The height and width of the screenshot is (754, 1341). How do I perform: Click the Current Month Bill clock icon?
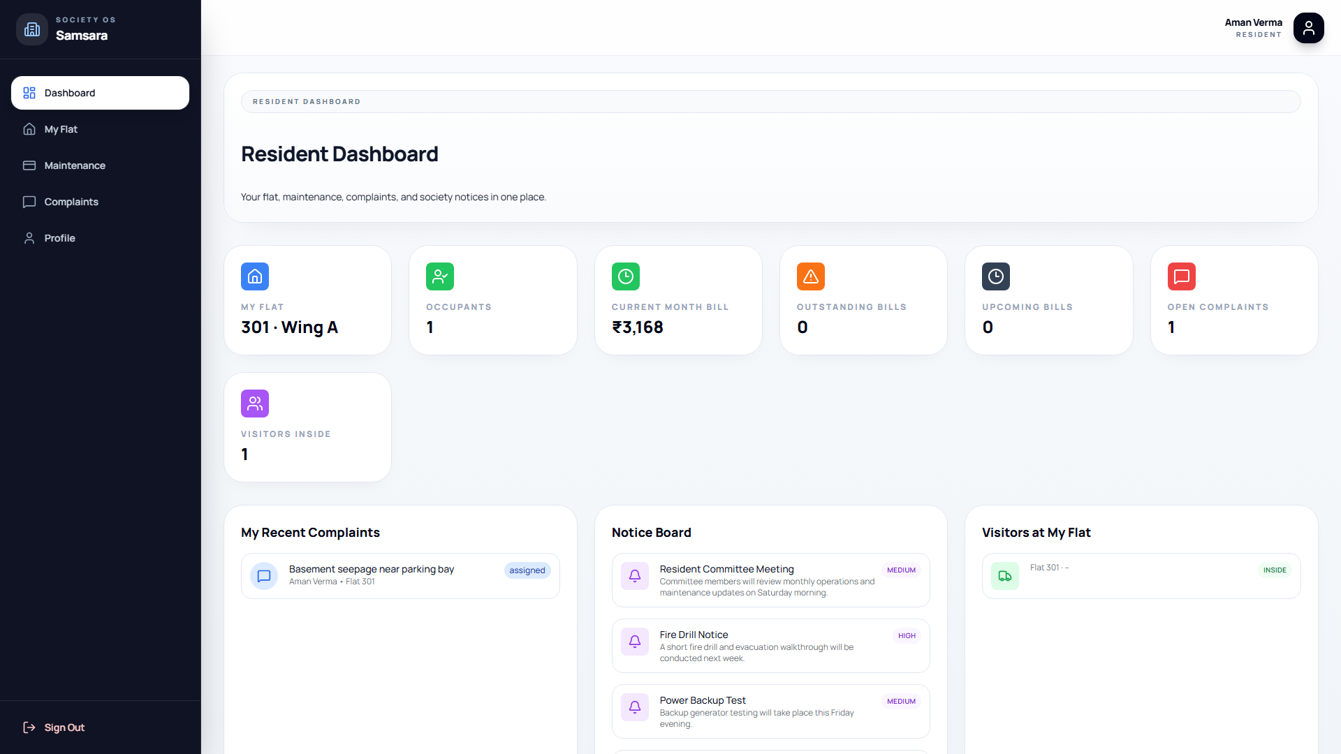point(625,276)
